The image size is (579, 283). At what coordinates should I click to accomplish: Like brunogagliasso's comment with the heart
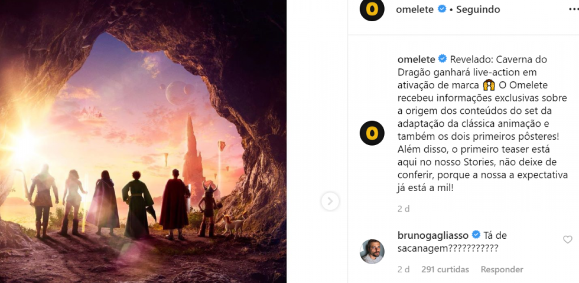tap(568, 239)
